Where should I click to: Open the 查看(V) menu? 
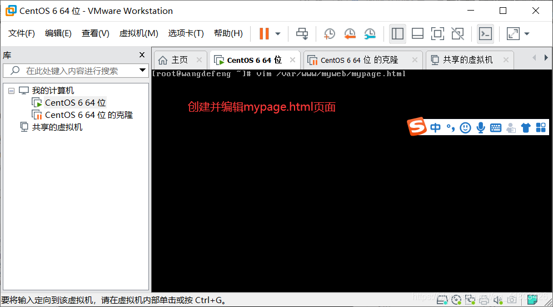[95, 33]
